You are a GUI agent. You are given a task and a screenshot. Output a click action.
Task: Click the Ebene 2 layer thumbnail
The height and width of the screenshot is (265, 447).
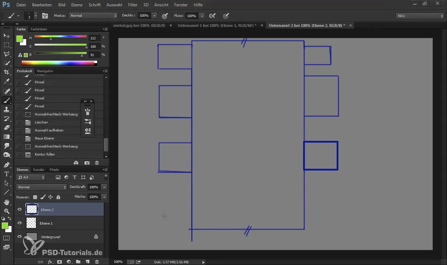click(32, 210)
